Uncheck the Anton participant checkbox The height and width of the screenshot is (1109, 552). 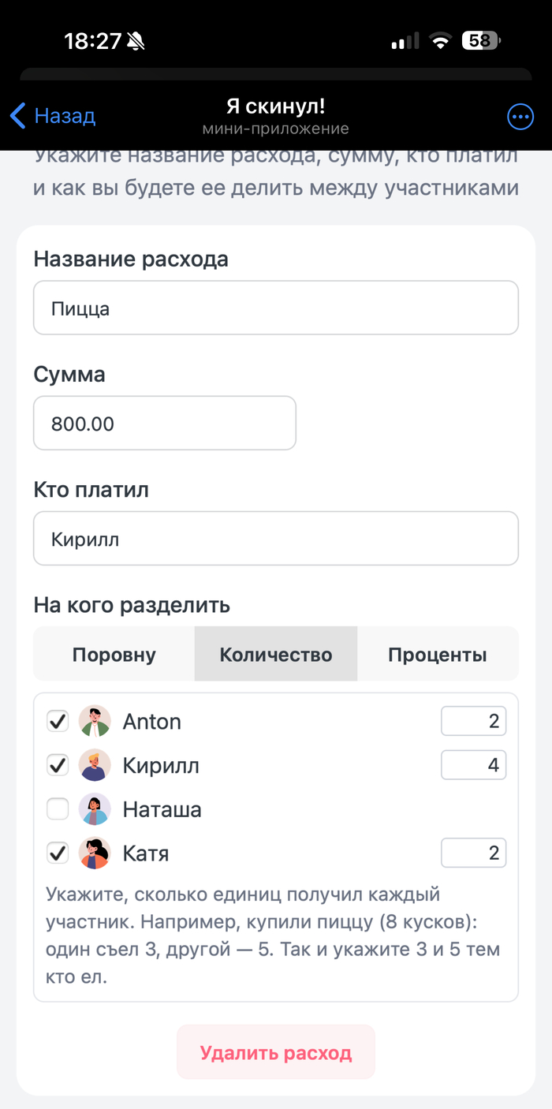tap(58, 721)
